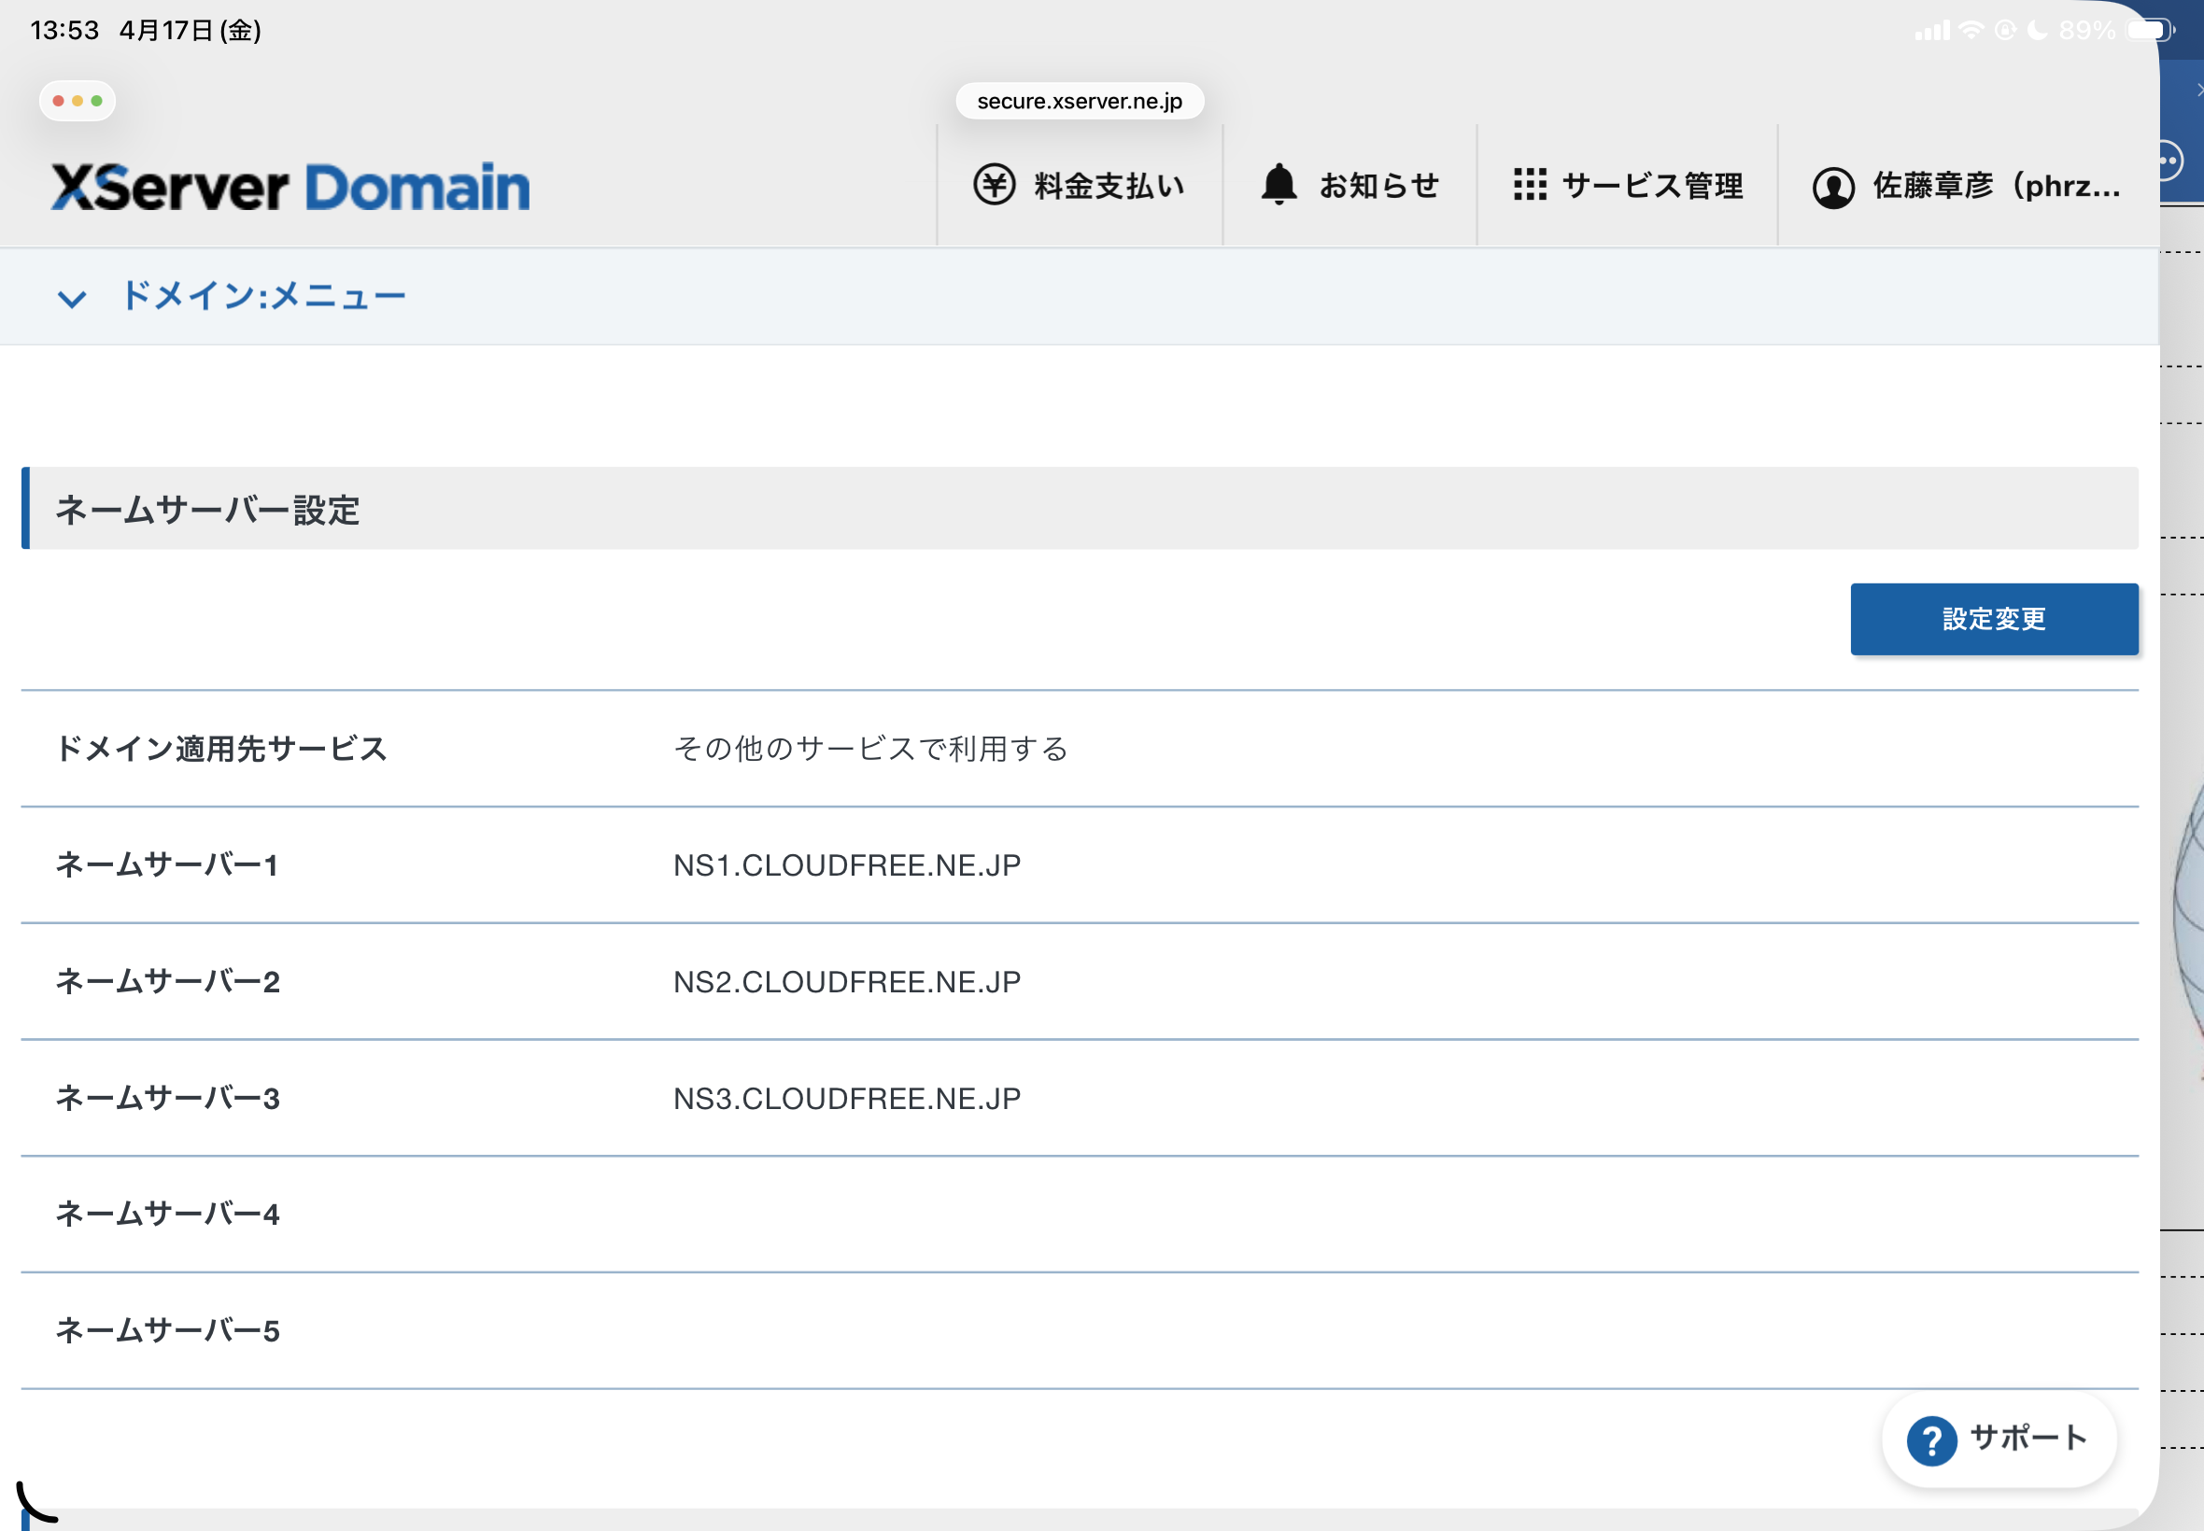Select the 料金支払い menu label
This screenshot has height=1531, width=2204.
pyautogui.click(x=1109, y=185)
